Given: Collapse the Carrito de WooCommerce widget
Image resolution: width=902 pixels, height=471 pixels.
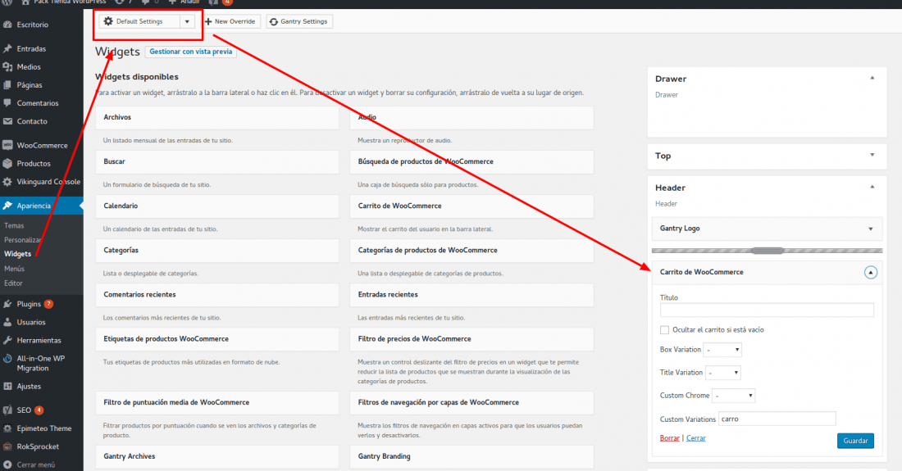Looking at the screenshot, I should 870,272.
